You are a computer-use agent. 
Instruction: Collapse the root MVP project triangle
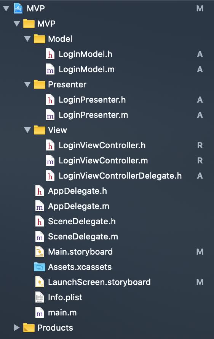(x=6, y=8)
